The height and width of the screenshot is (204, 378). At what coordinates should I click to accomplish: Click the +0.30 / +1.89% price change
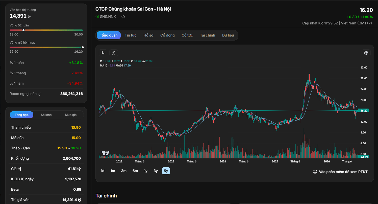(x=360, y=17)
